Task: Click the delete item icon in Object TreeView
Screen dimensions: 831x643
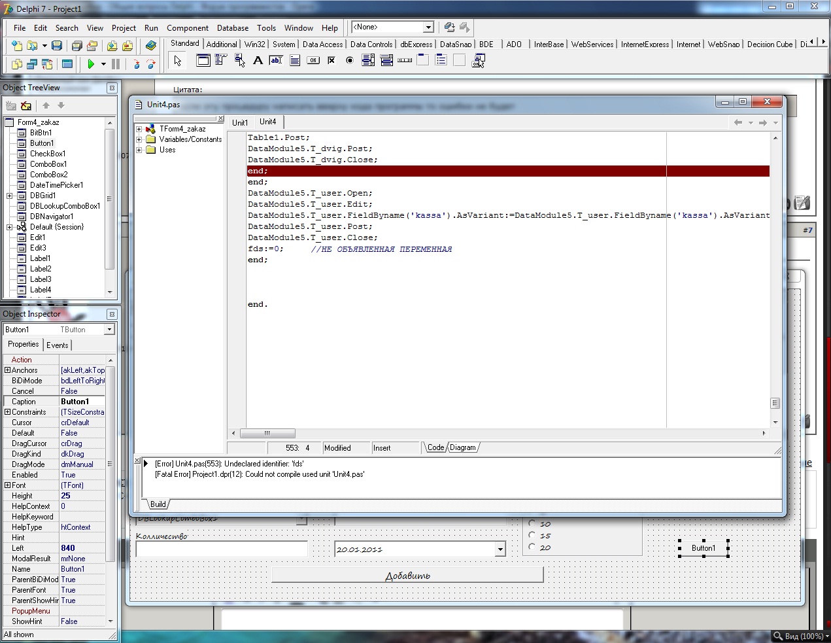Action: (x=26, y=105)
